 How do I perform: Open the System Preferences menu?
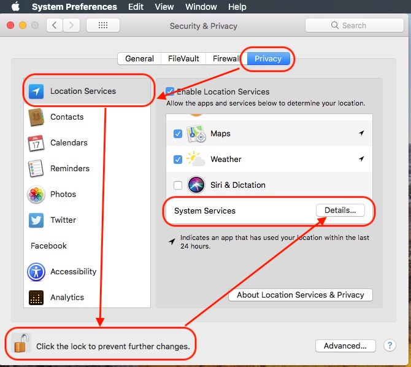74,7
